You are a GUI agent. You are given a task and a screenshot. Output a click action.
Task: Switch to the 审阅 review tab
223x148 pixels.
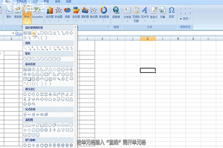coord(58,2)
